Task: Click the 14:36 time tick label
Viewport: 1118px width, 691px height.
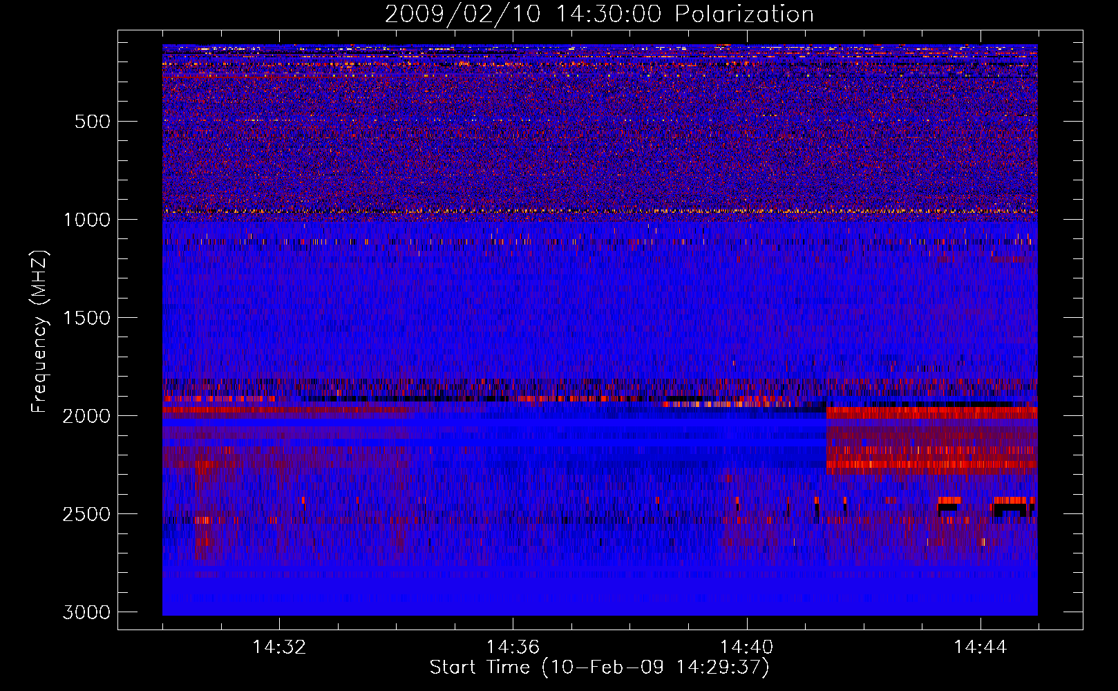Action: coord(513,647)
